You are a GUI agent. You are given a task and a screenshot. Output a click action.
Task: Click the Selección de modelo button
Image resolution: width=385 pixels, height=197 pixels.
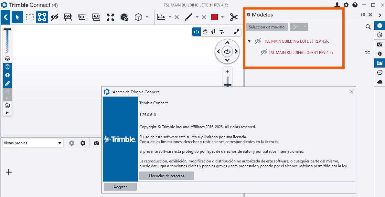tap(267, 27)
